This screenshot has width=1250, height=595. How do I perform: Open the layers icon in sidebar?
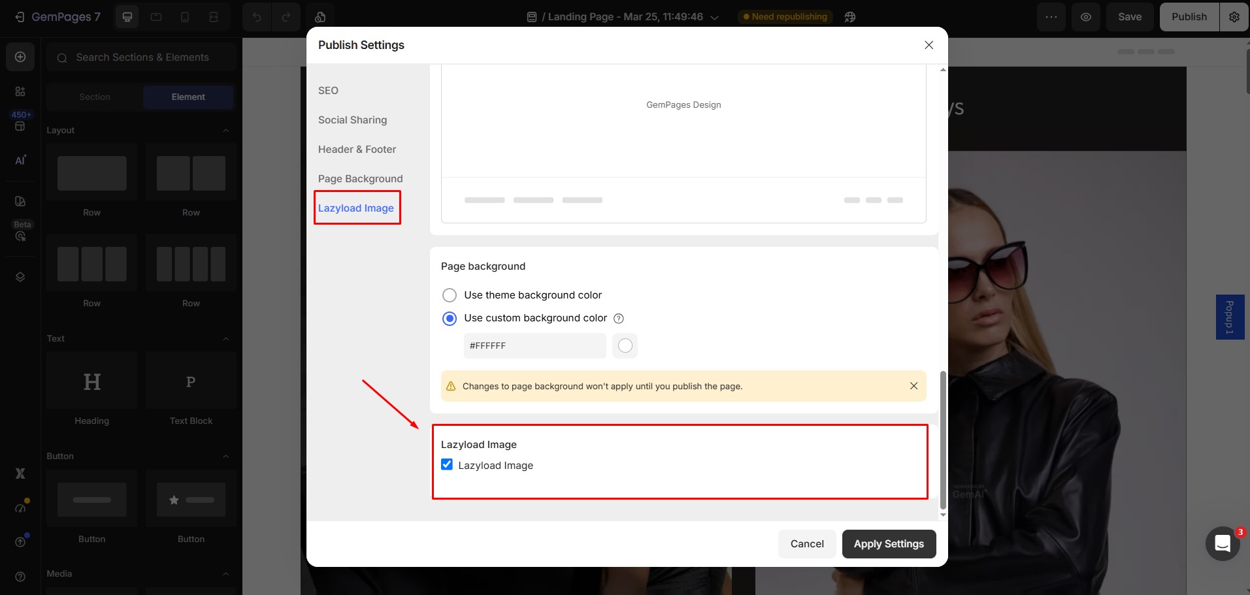click(x=20, y=277)
